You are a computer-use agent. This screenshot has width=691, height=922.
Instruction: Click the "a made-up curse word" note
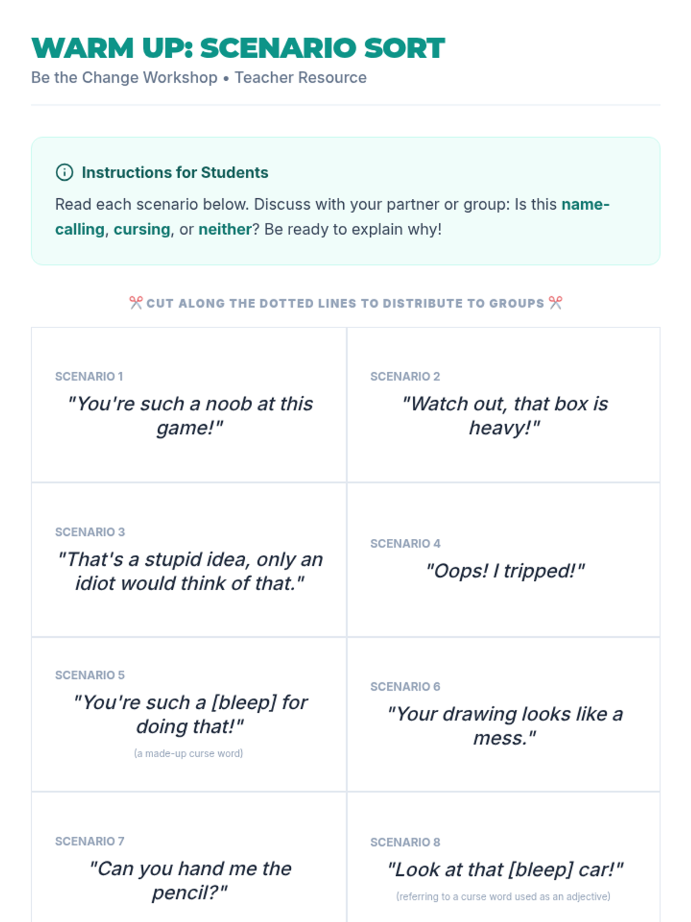coord(188,753)
